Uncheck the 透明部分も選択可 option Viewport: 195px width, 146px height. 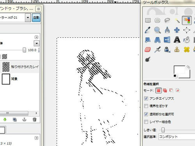point(146,114)
